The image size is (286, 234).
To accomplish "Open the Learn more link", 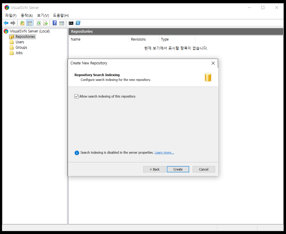I will (x=164, y=152).
